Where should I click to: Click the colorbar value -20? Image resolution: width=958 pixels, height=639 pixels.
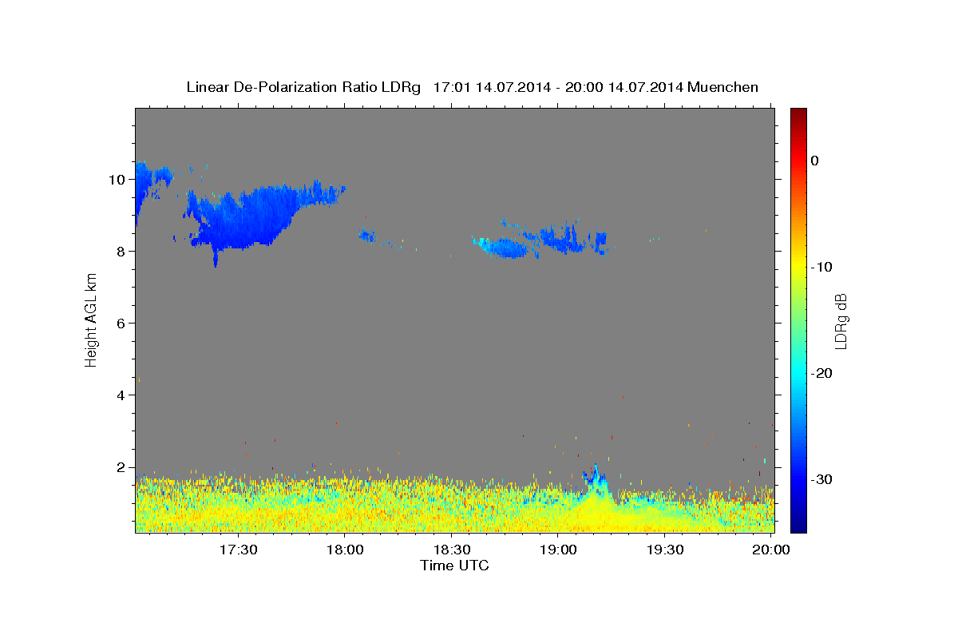pos(821,373)
